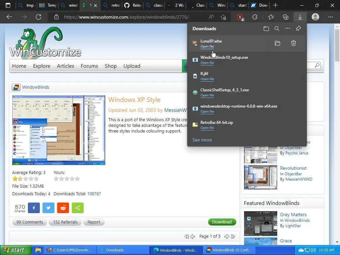This screenshot has height=255, width=340.
Task: Click the site lock icon in the address bar
Action: click(x=56, y=17)
